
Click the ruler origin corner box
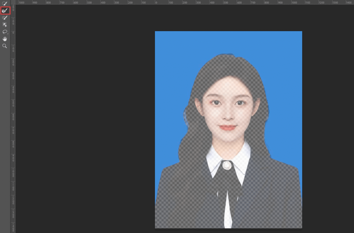(13, 2)
